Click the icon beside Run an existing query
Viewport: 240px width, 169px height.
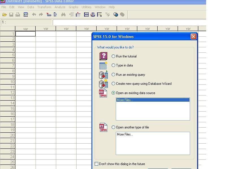point(103,75)
